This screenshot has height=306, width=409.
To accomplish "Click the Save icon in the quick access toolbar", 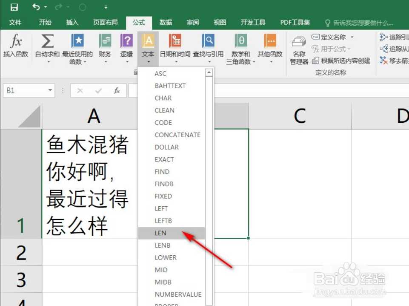I will pyautogui.click(x=14, y=7).
